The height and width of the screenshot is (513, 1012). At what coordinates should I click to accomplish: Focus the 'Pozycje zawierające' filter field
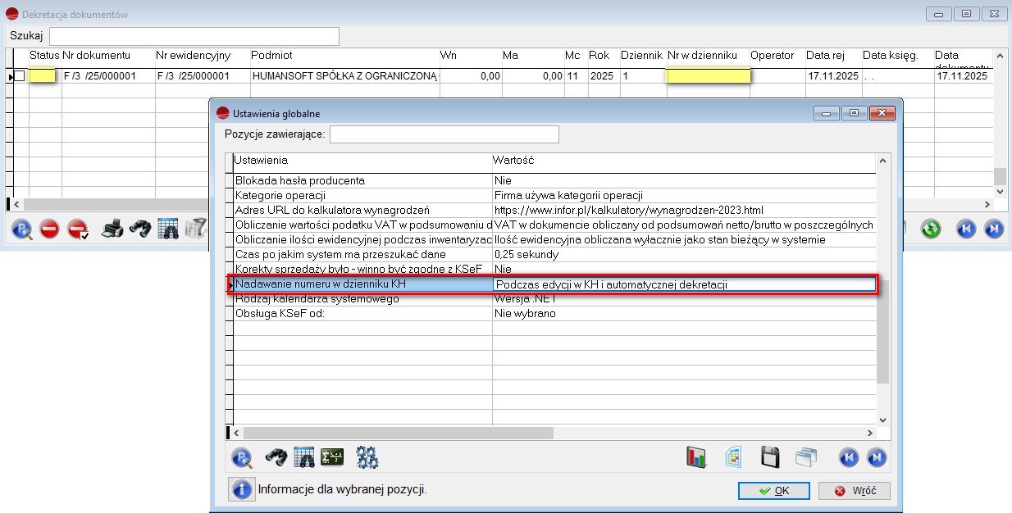(444, 134)
